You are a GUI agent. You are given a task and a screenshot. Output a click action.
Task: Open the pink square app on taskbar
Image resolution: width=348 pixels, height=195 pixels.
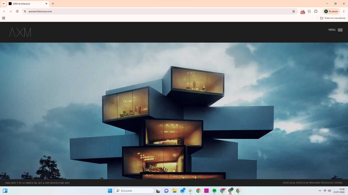tap(206, 191)
